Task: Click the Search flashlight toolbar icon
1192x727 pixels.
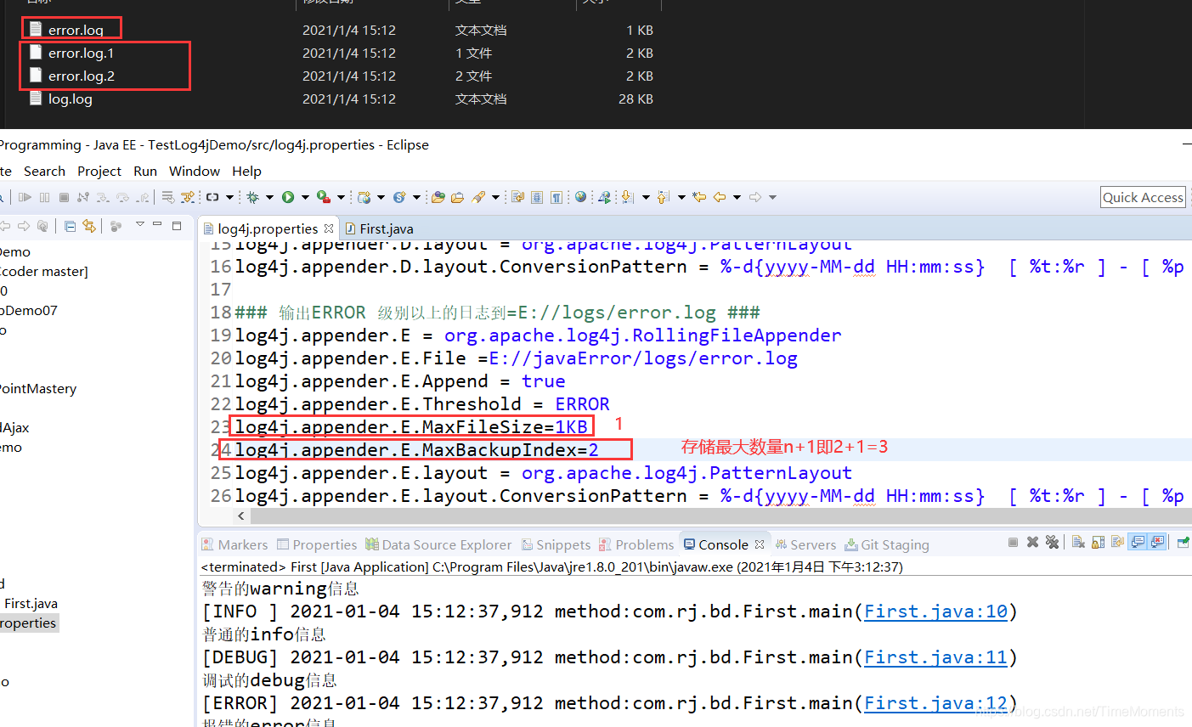Action: tap(478, 197)
